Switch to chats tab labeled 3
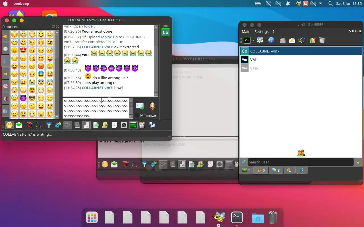 (276, 170)
